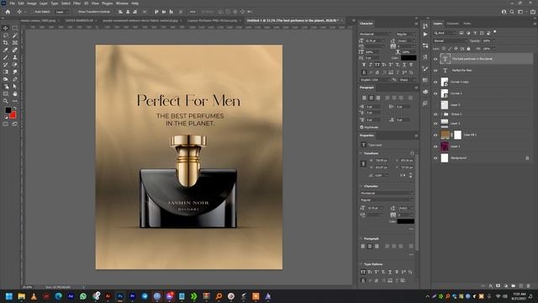The image size is (538, 303).
Task: Click the foreground color black swatch
Action: 8,110
